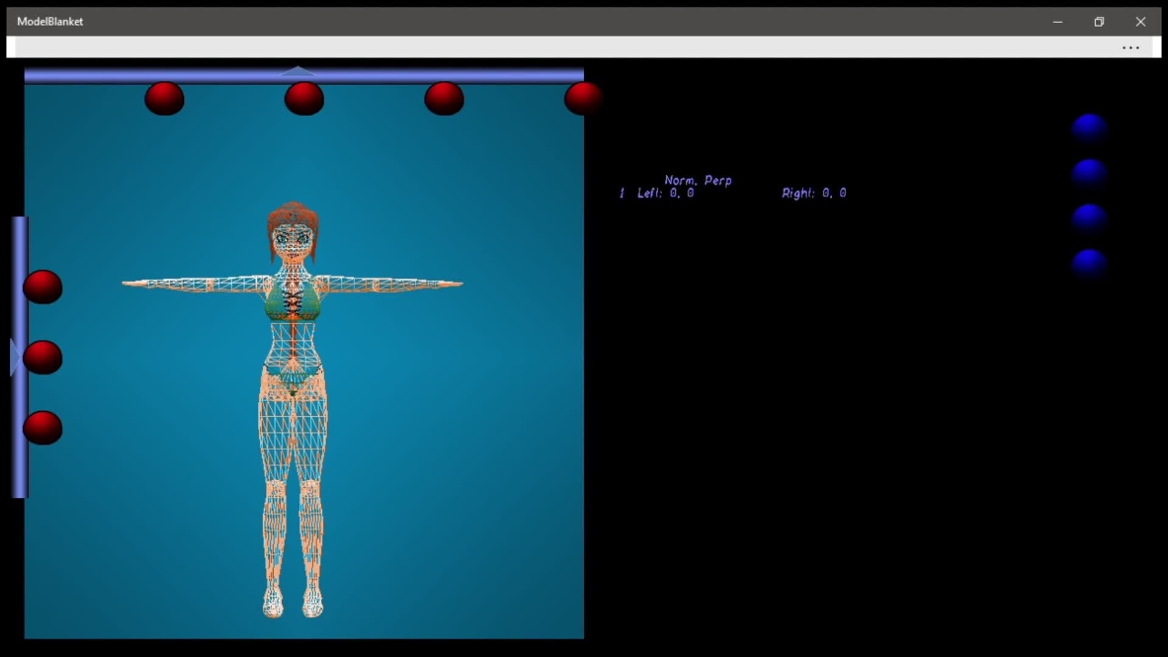
Task: Click third blue sphere from the top
Action: 1089,218
